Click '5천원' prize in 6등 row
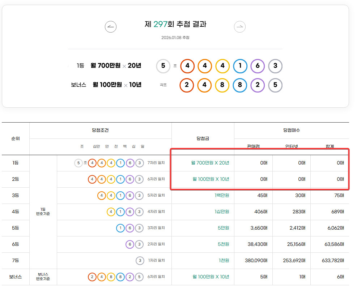Screen dimensions: 357x290 (224, 244)
